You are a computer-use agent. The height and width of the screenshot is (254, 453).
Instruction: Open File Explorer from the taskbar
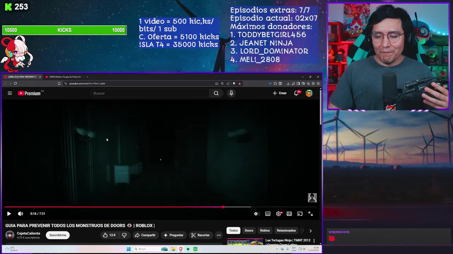pos(173,249)
